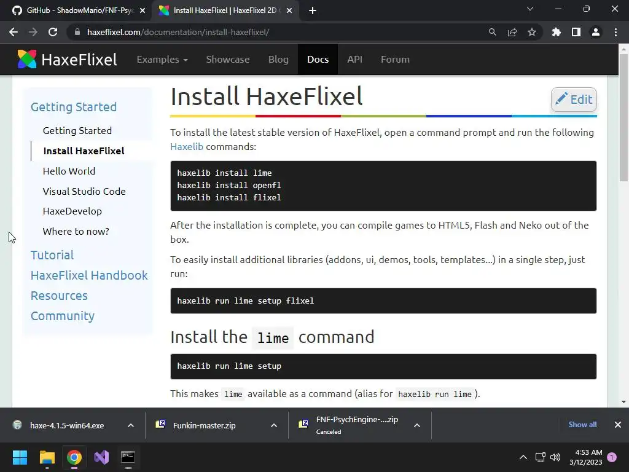Click the scrollbar up arrow
This screenshot has width=629, height=472.
(x=623, y=49)
